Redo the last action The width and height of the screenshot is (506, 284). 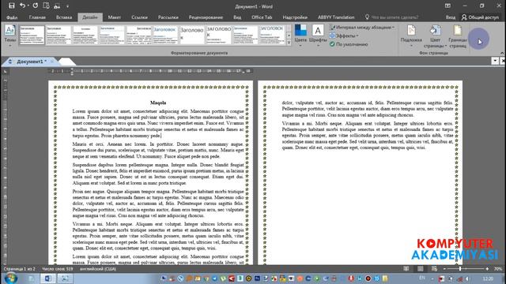(35, 6)
